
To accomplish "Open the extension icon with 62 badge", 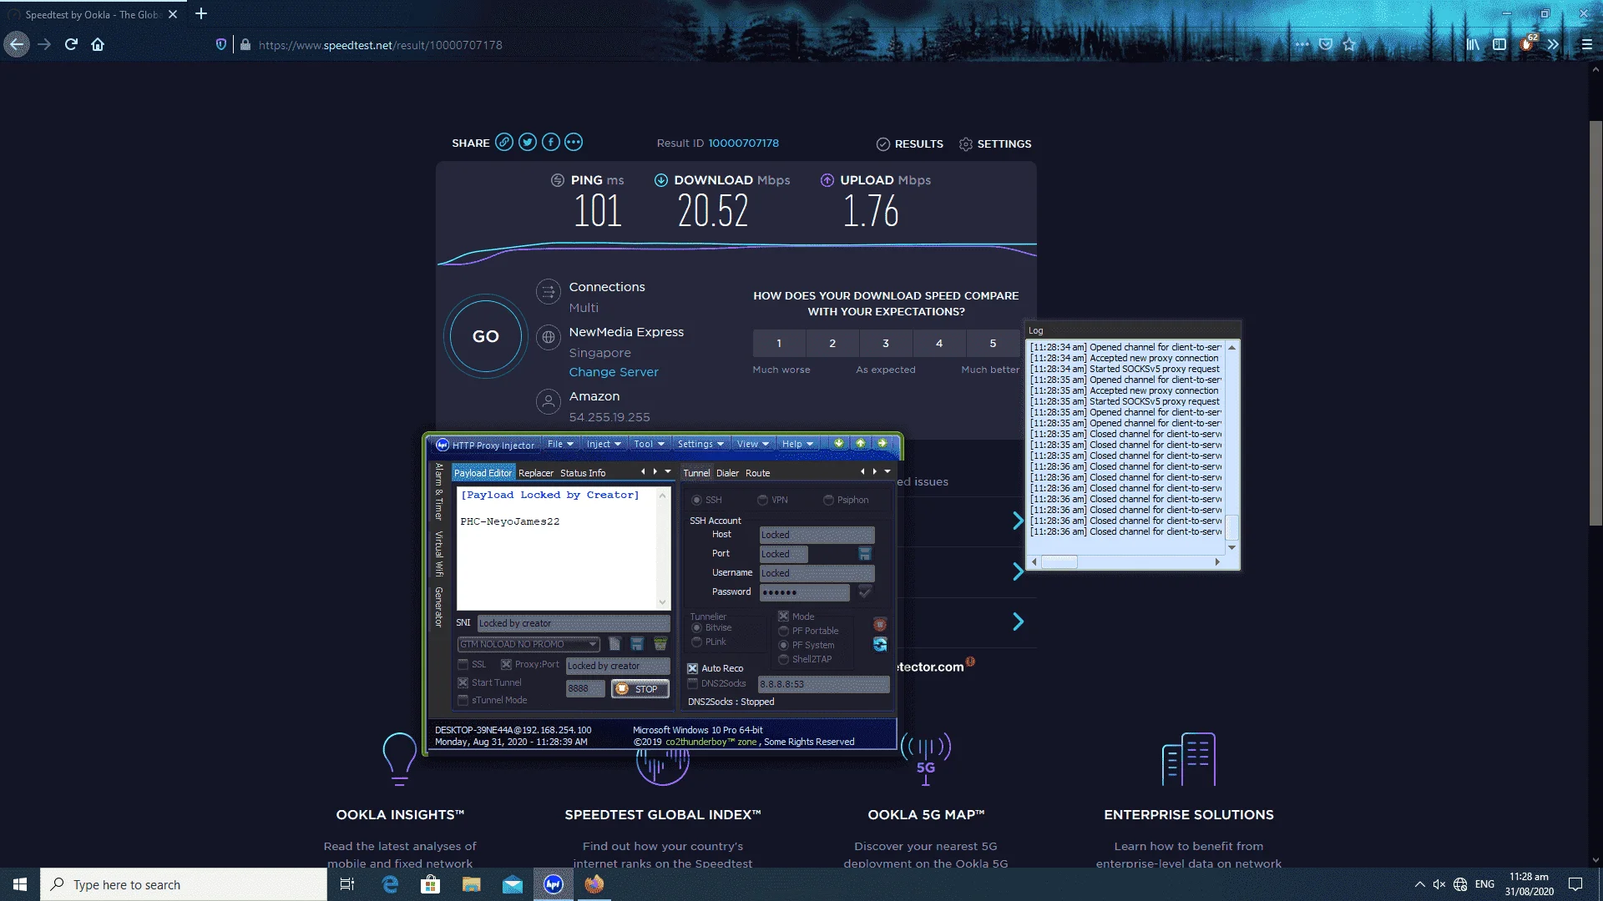I will [x=1528, y=43].
